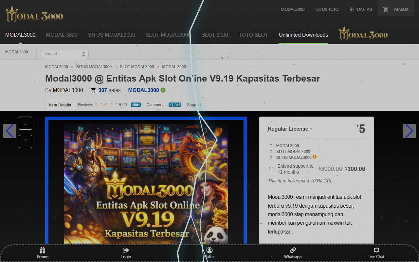The width and height of the screenshot is (419, 262).
Task: Click the MODAL3000 breadcrumb link
Action: tap(57, 67)
